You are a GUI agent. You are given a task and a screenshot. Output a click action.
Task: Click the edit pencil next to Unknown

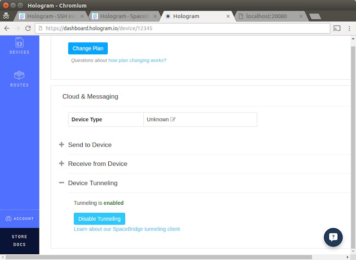173,119
